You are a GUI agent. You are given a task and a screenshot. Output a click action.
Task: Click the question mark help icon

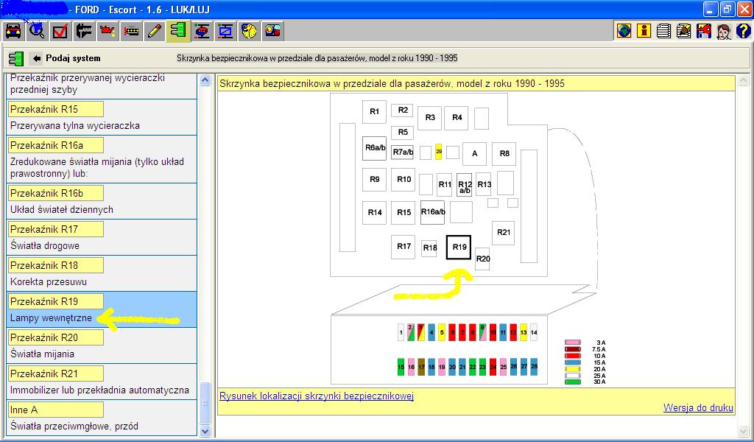743,31
